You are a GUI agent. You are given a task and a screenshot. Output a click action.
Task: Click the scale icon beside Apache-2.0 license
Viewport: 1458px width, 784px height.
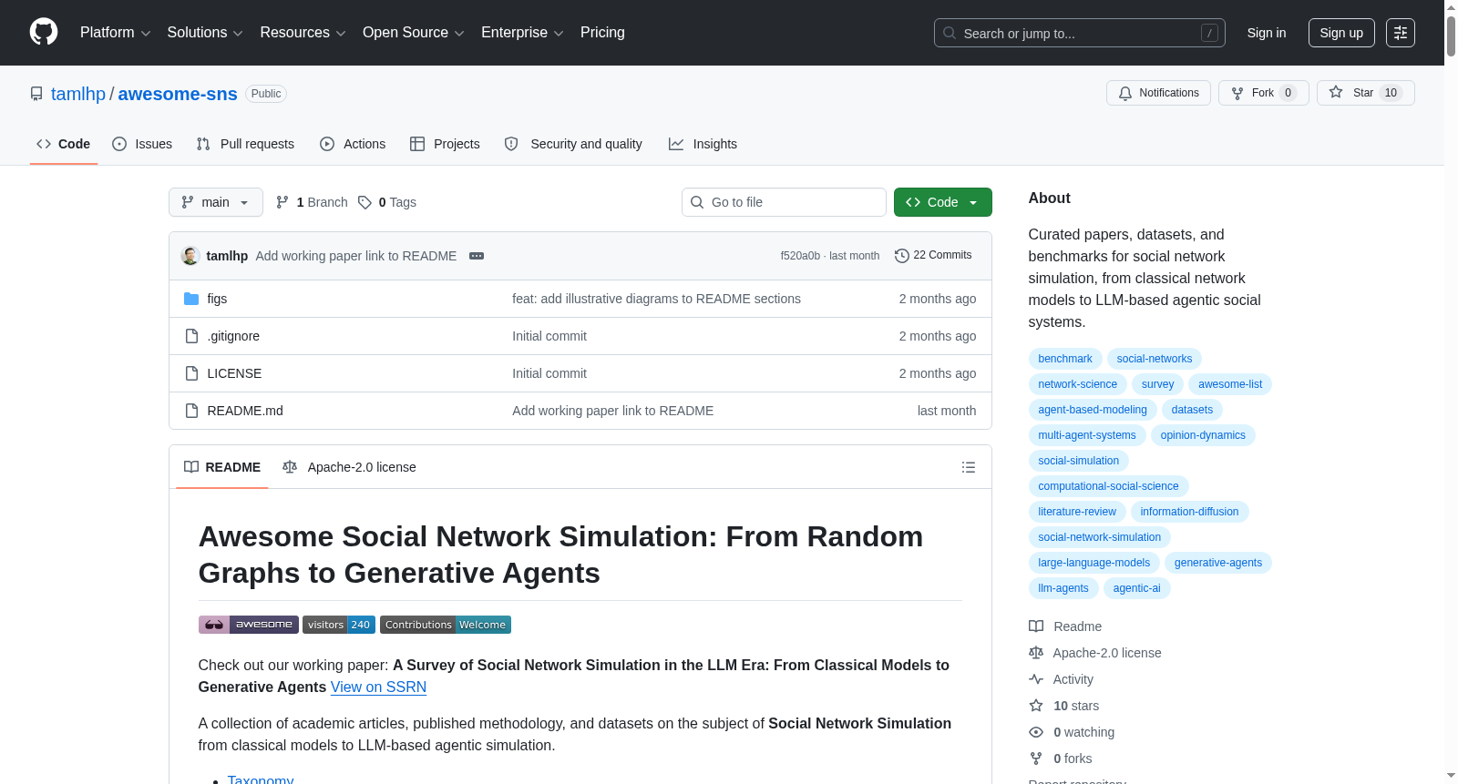1036,653
